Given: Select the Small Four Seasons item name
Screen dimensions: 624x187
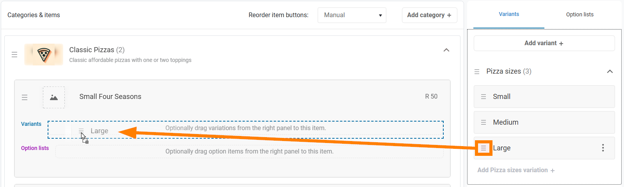Looking at the screenshot, I should [x=110, y=97].
